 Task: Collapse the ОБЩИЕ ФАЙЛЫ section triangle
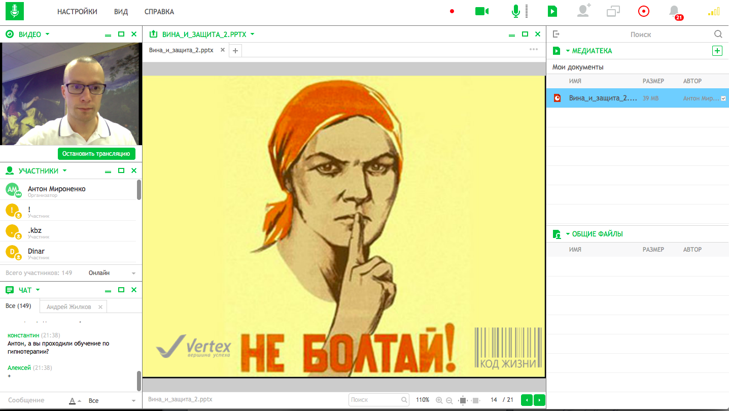568,234
